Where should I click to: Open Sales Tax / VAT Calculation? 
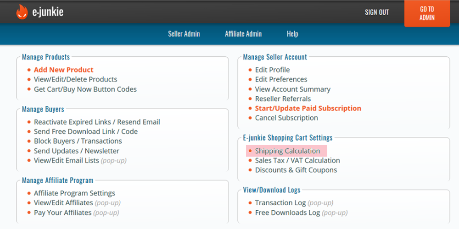[x=297, y=161]
